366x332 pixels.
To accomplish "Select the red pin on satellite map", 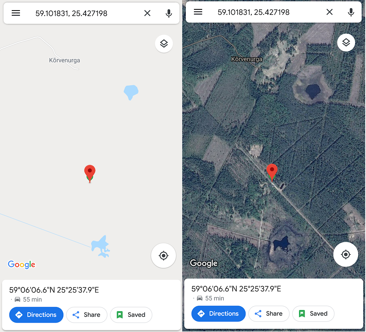I will [x=272, y=172].
